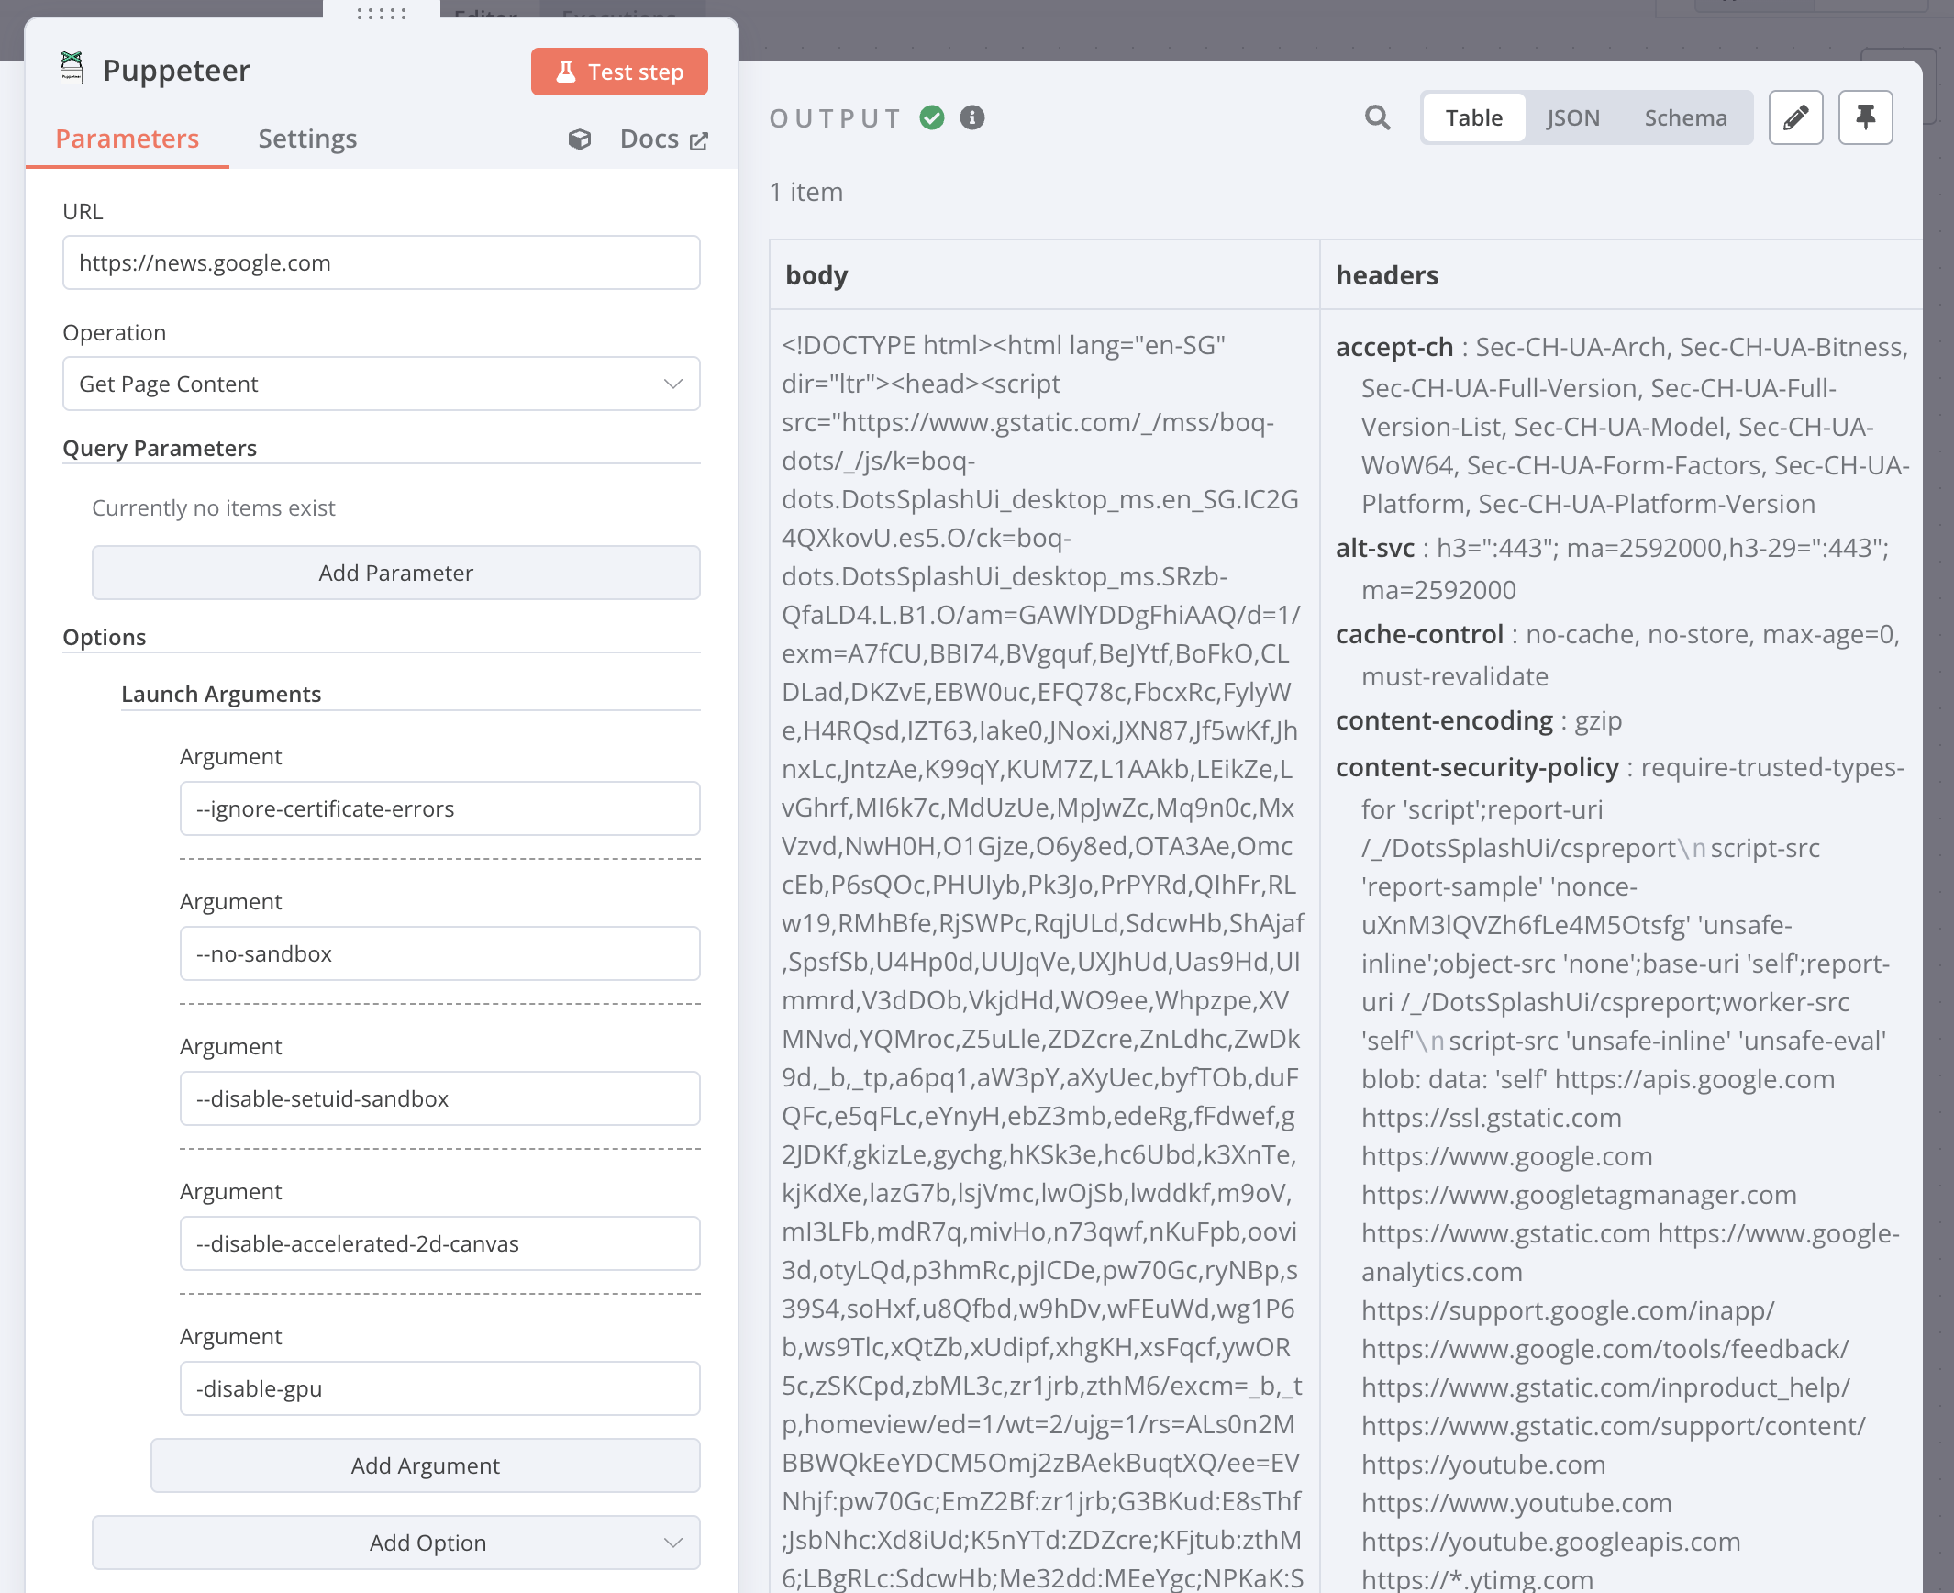The height and width of the screenshot is (1593, 1954).
Task: Switch output view to JSON
Action: (1572, 117)
